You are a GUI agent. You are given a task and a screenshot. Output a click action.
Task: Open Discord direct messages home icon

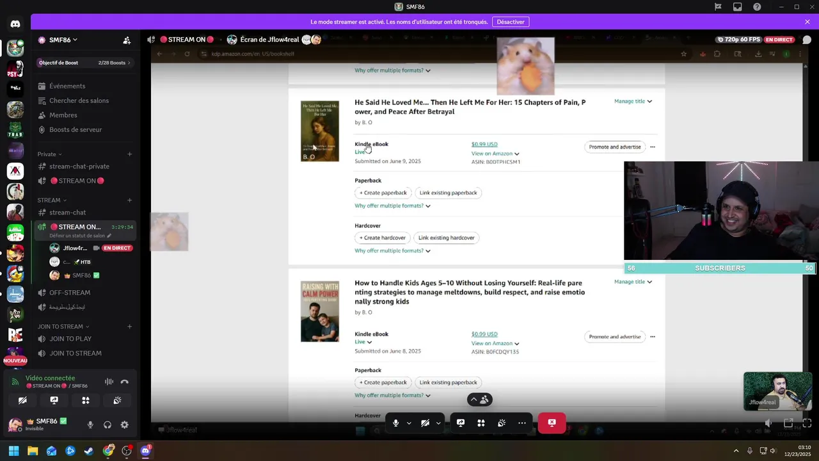pos(15,24)
